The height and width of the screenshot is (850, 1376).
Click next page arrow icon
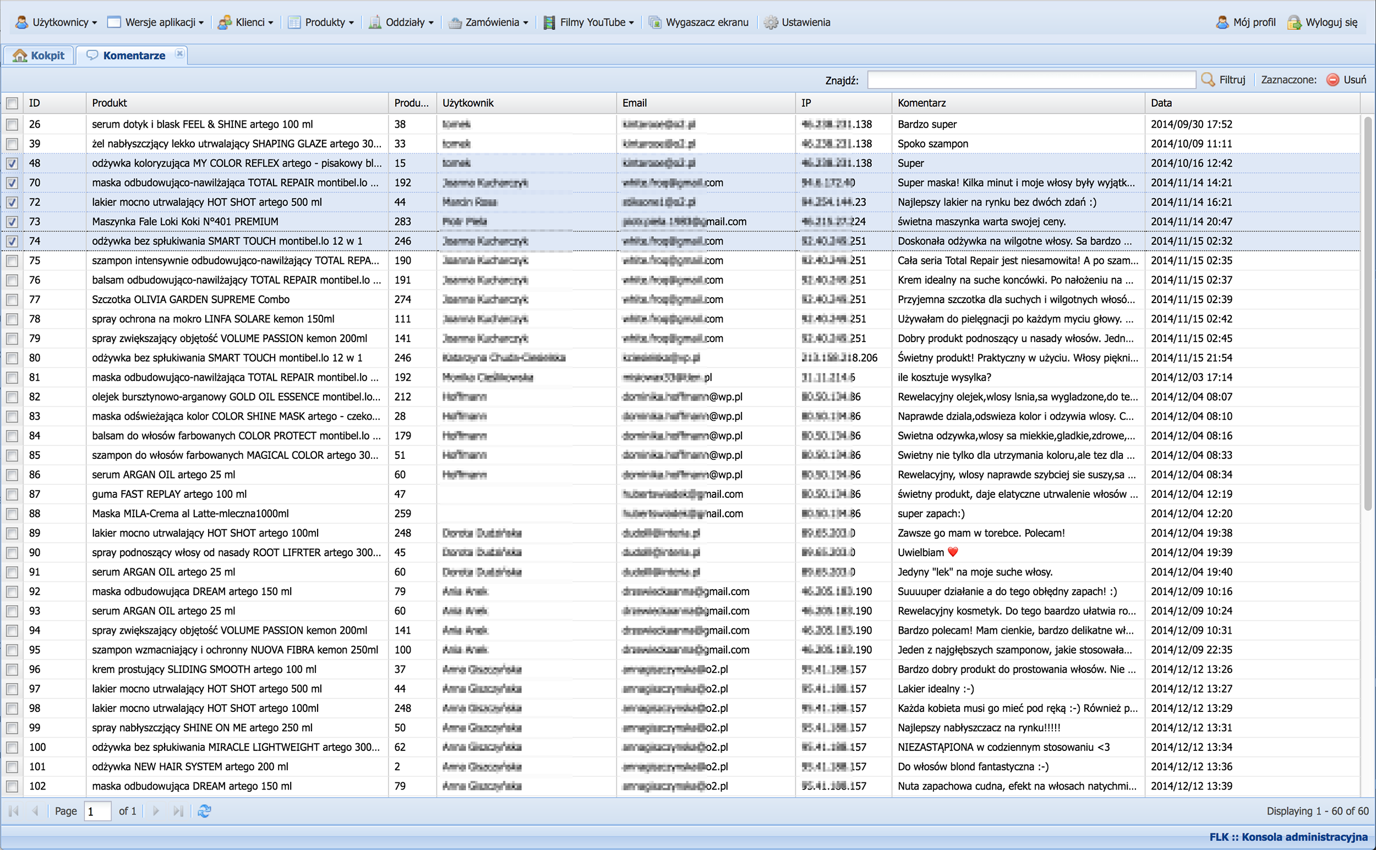[156, 810]
